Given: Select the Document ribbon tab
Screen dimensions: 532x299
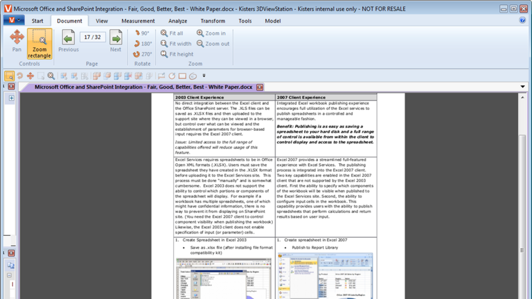Looking at the screenshot, I should coord(70,21).
